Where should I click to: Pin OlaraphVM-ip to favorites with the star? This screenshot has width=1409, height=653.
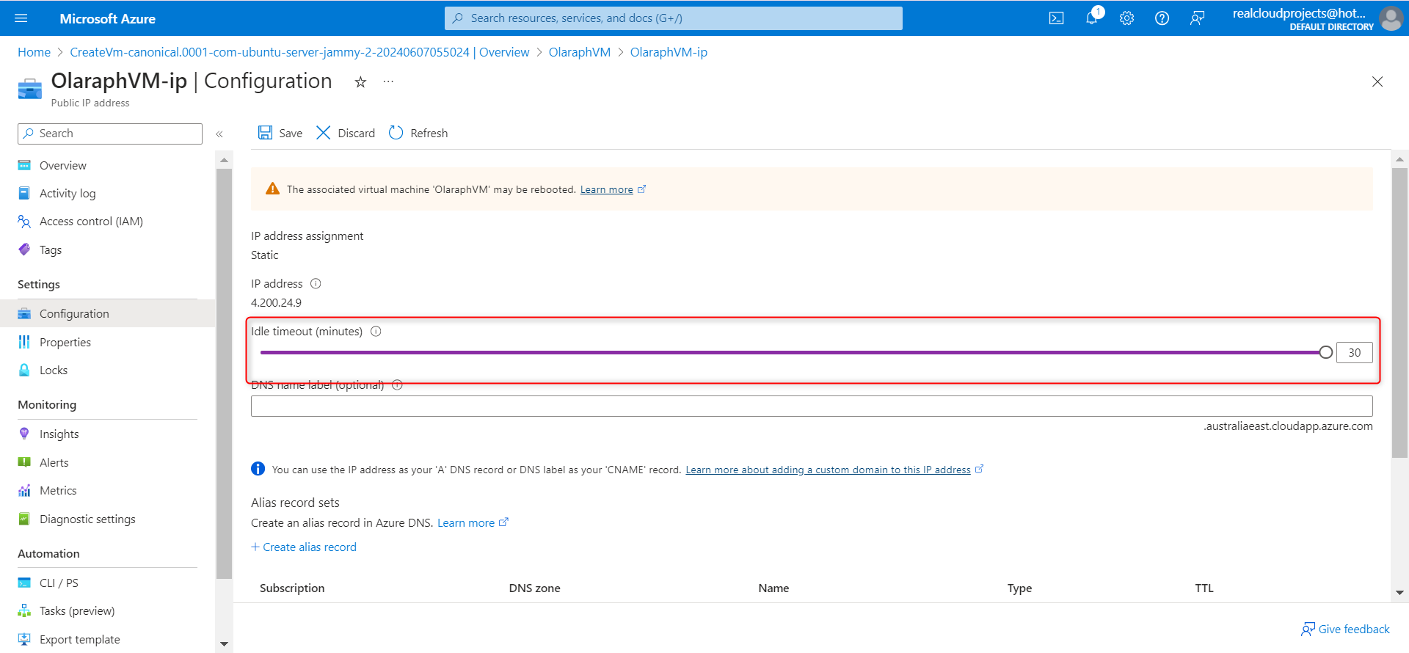360,82
